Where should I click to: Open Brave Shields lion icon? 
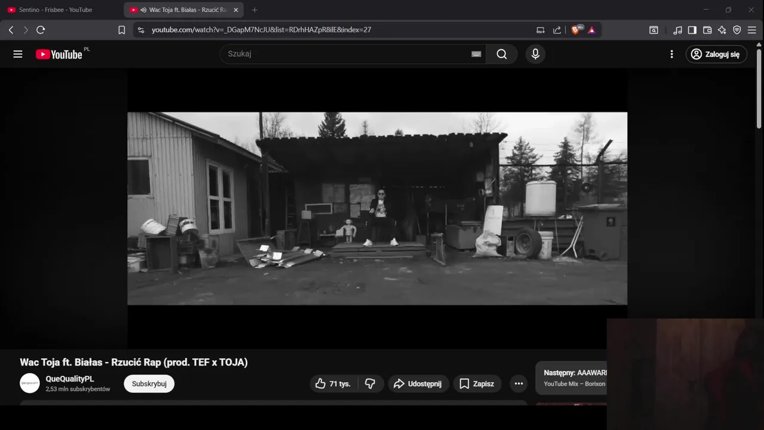pyautogui.click(x=576, y=29)
